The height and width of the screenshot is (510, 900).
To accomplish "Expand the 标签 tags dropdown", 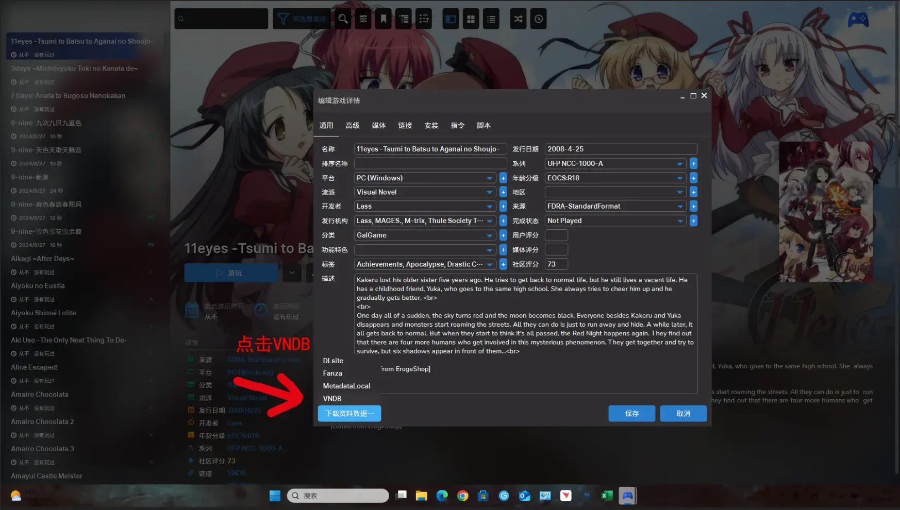I will click(489, 264).
